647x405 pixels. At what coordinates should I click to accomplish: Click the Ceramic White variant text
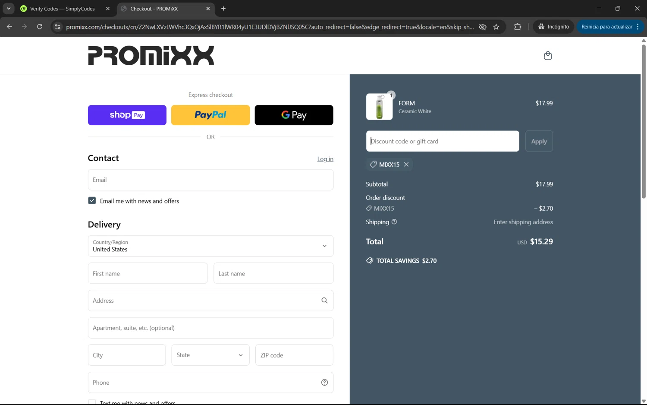(x=415, y=111)
